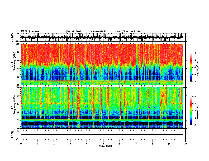Click the 10 minute tick label on time axis

[x=186, y=144]
